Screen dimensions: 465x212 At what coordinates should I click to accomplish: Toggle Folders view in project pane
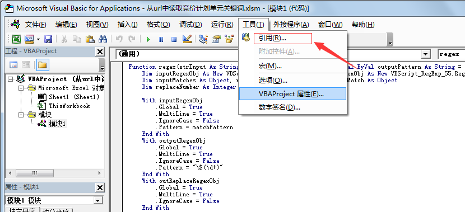43,65
